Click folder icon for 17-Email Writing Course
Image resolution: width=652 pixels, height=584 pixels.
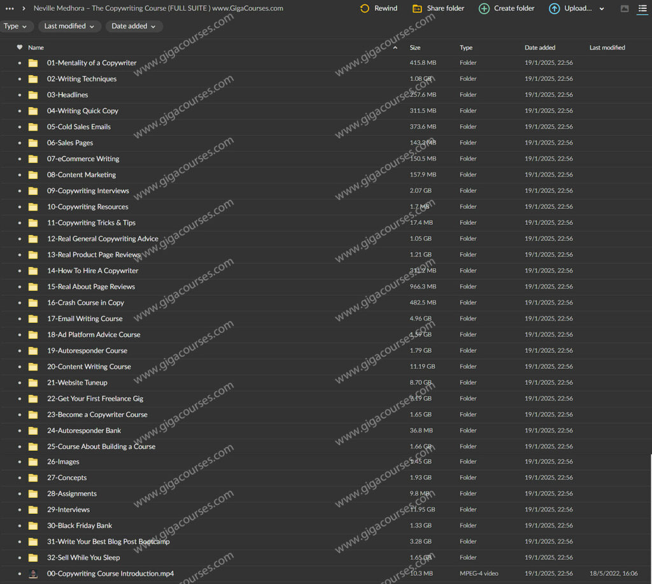coord(33,318)
